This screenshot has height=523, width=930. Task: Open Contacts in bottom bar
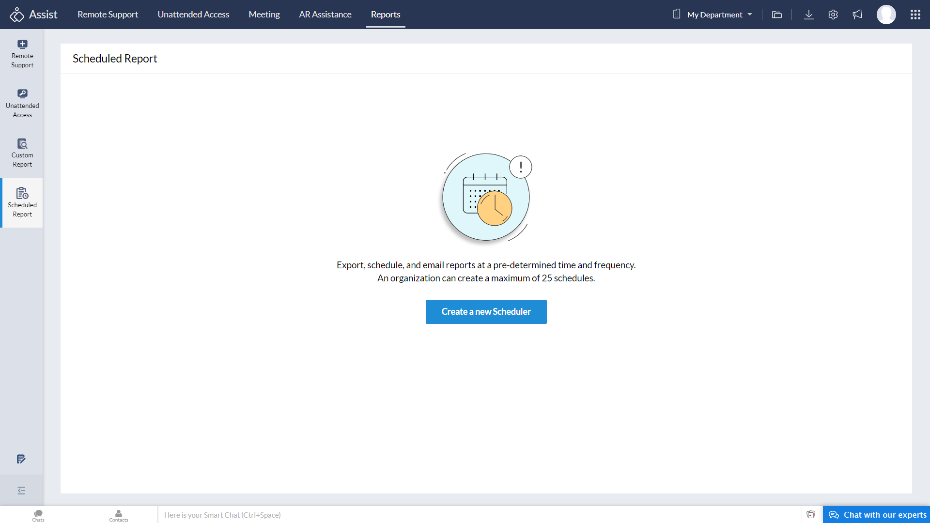pos(119,515)
